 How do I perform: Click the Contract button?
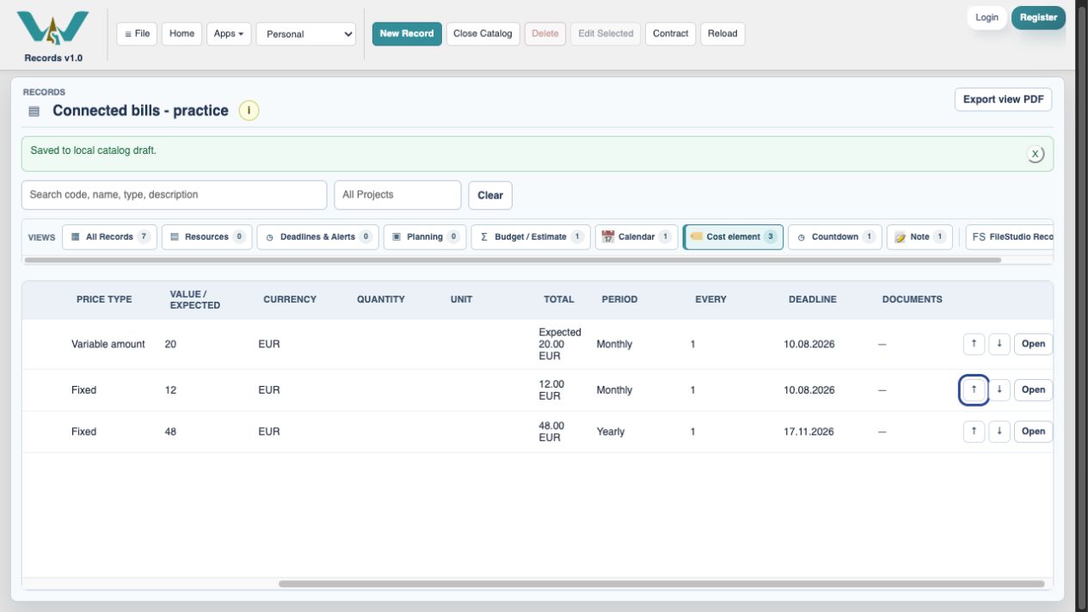pyautogui.click(x=671, y=34)
